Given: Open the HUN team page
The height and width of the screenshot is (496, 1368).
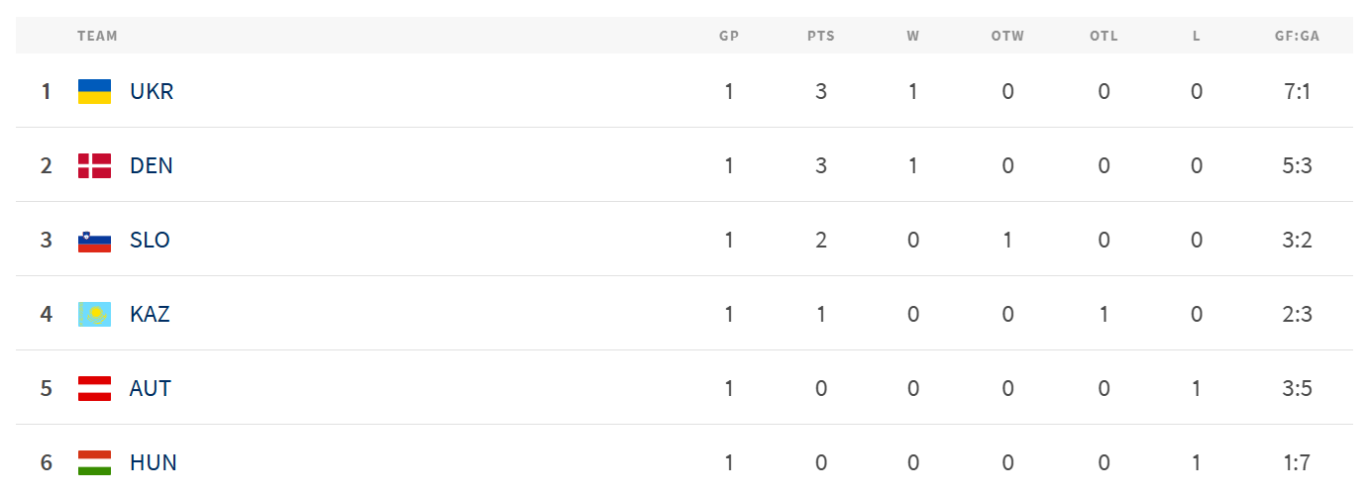Looking at the screenshot, I should [x=153, y=462].
